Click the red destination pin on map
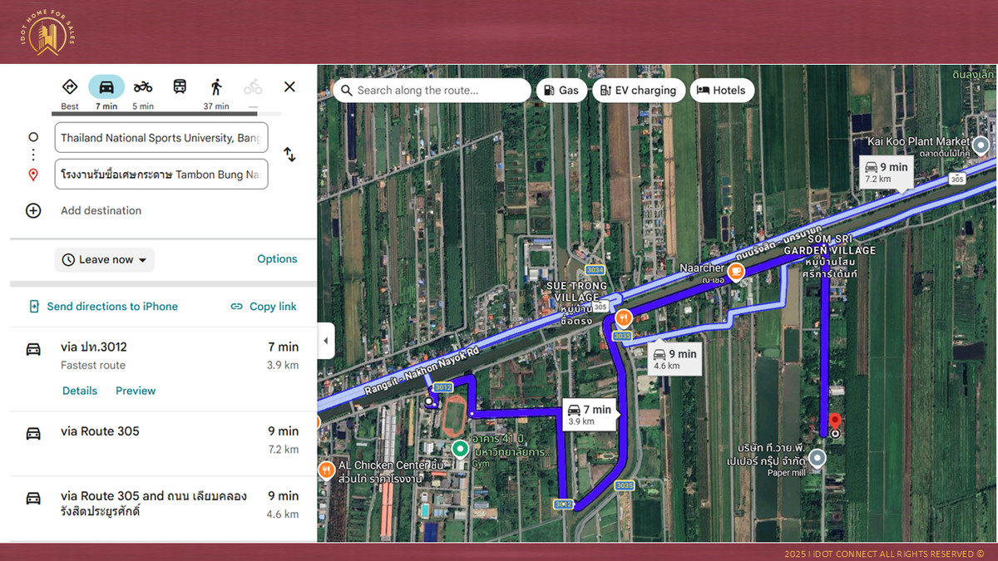The width and height of the screenshot is (998, 561). point(835,421)
